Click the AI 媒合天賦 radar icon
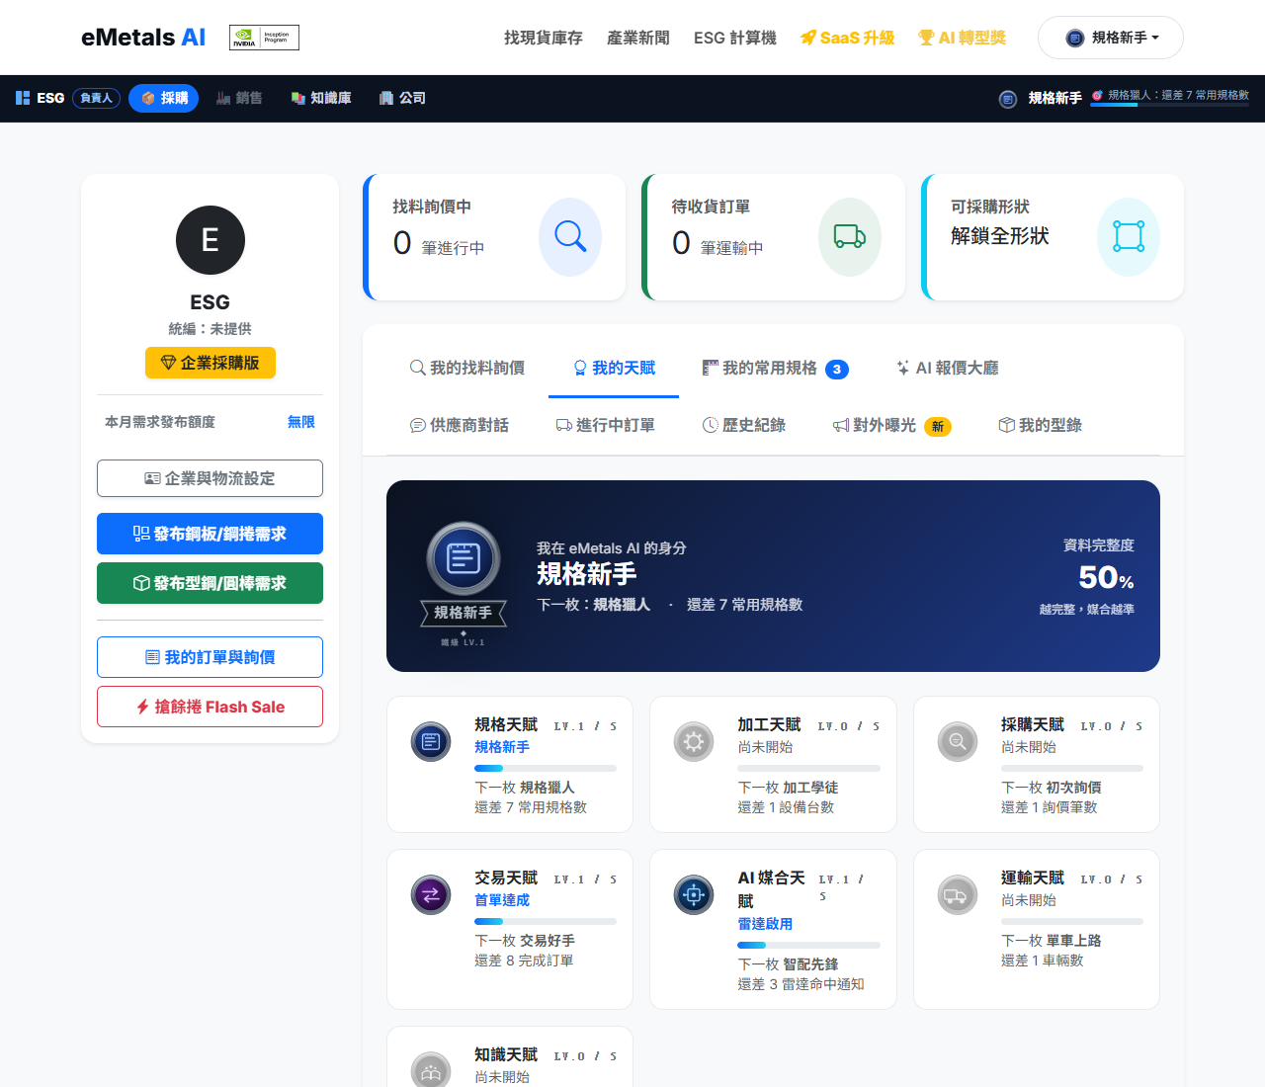 [x=694, y=895]
